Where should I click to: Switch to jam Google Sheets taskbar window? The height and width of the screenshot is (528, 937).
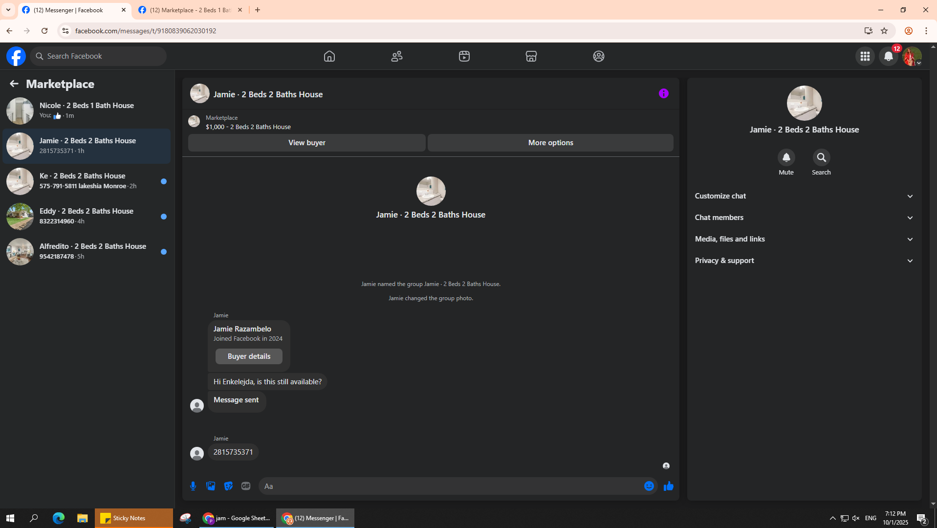[x=236, y=518]
